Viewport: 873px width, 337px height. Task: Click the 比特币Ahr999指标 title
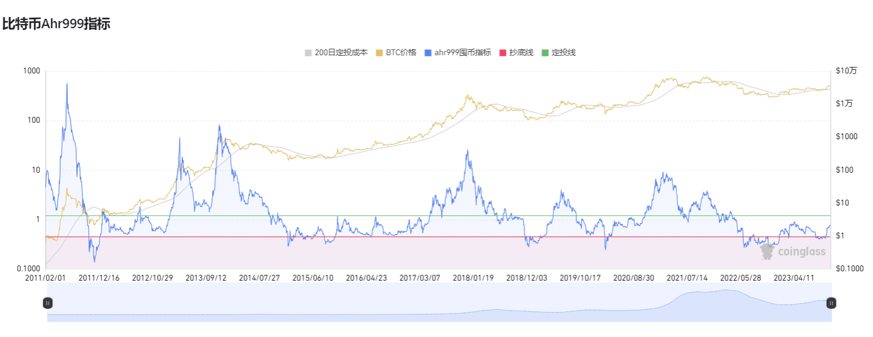coord(56,25)
